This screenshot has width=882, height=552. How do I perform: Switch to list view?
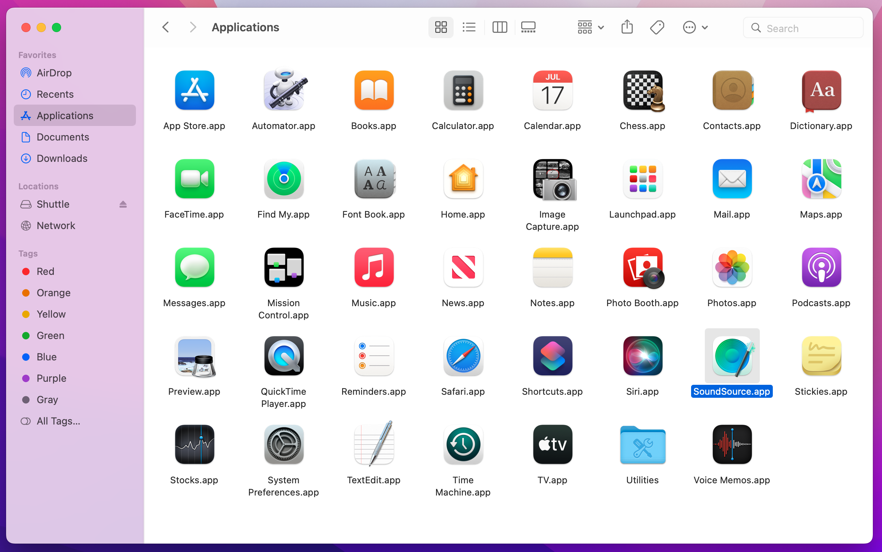(469, 27)
